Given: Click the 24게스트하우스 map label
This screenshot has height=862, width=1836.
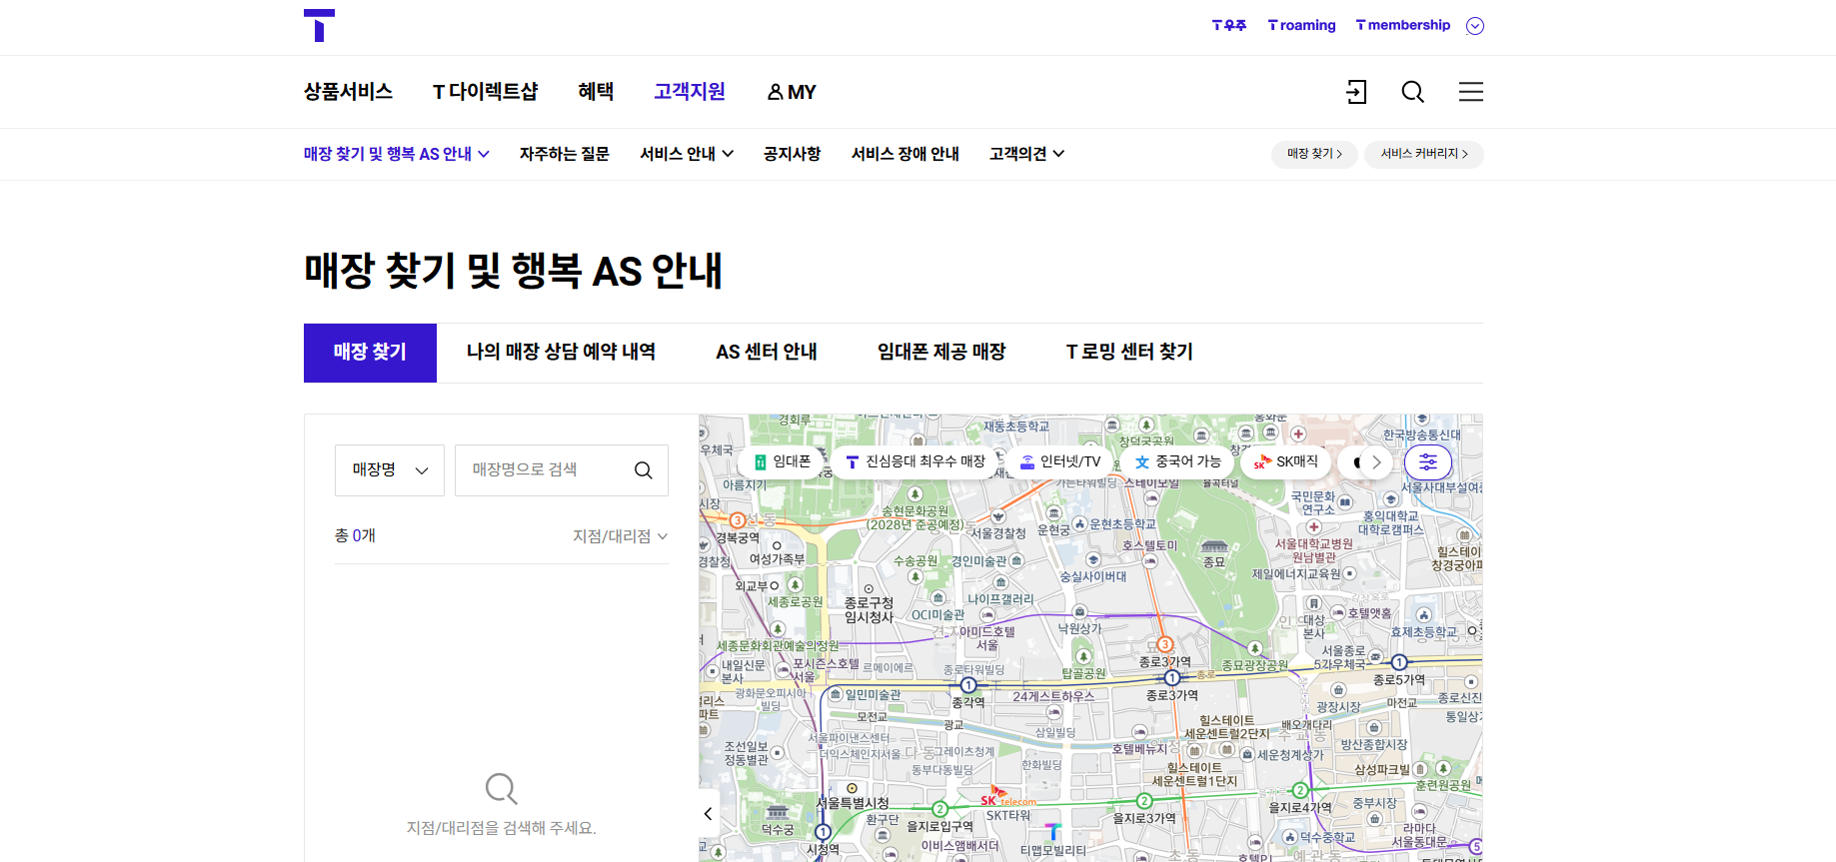Looking at the screenshot, I should click(1053, 696).
